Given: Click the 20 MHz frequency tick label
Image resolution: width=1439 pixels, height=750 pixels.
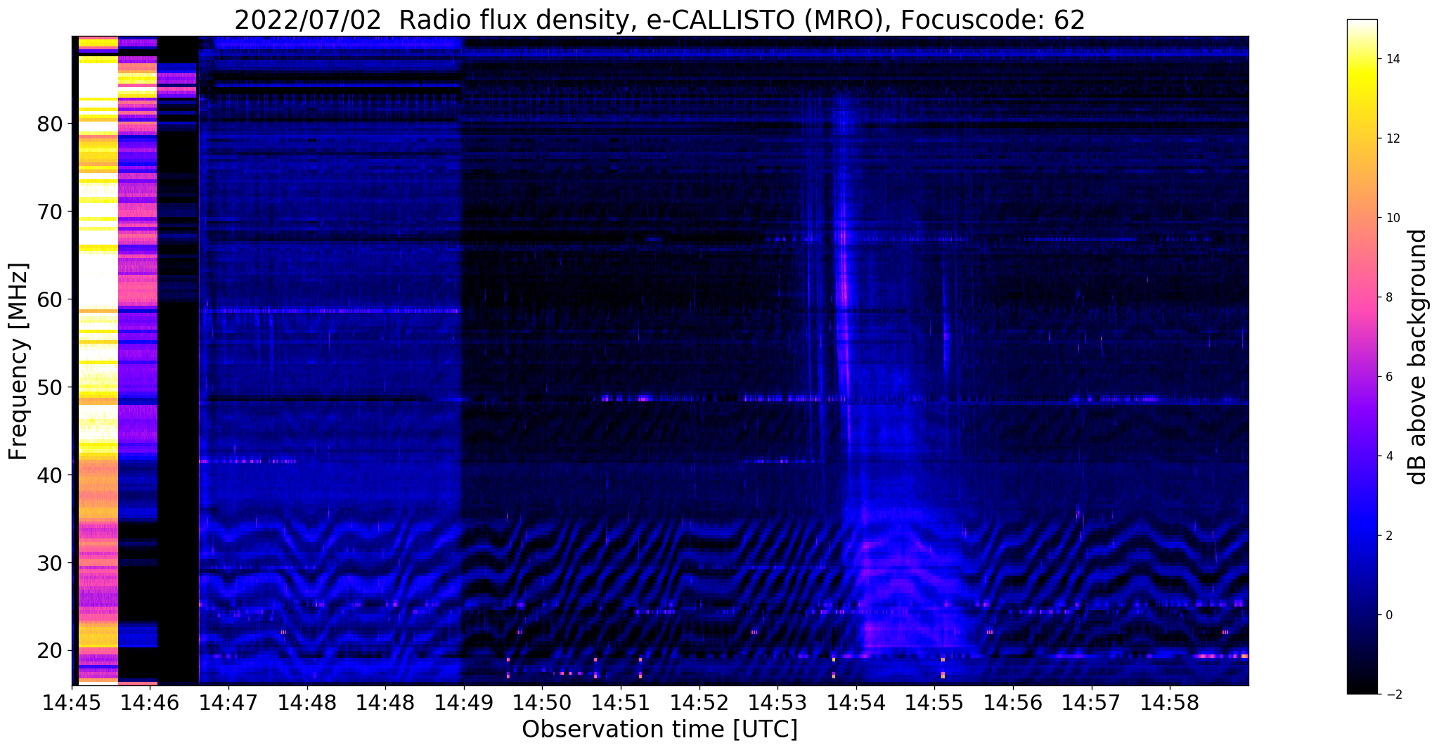Looking at the screenshot, I should [49, 652].
